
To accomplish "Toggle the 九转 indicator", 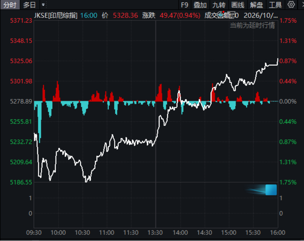I will [219, 5].
